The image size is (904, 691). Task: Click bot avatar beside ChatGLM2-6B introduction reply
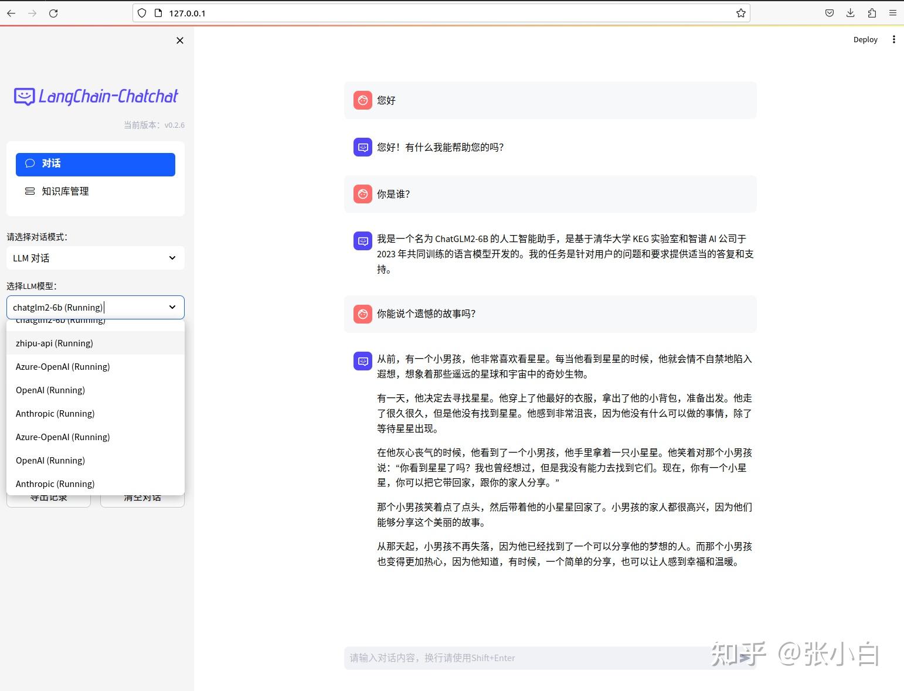pyautogui.click(x=363, y=241)
